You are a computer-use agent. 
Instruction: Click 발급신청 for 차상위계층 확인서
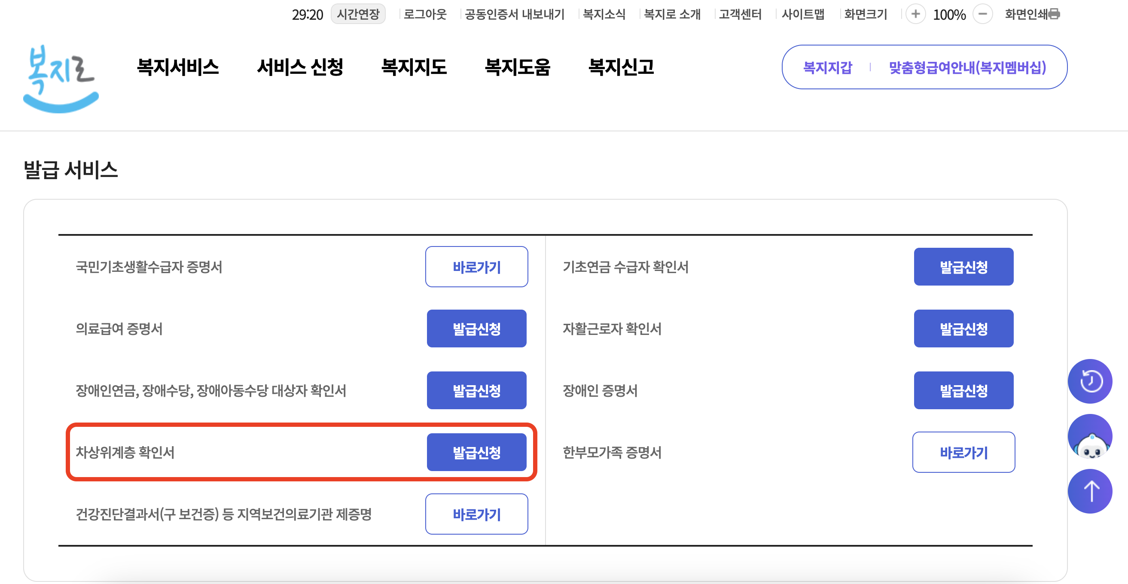pos(476,452)
